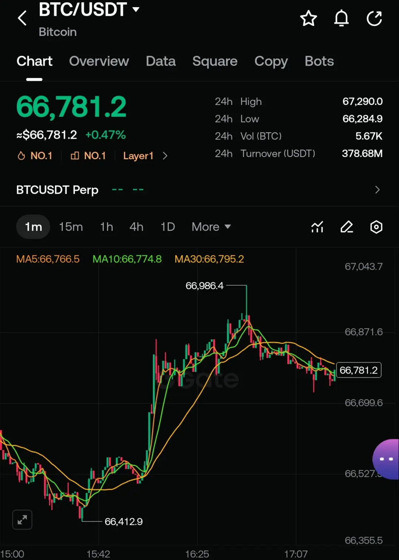This screenshot has width=399, height=560.
Task: Tap the share icon
Action: click(374, 18)
